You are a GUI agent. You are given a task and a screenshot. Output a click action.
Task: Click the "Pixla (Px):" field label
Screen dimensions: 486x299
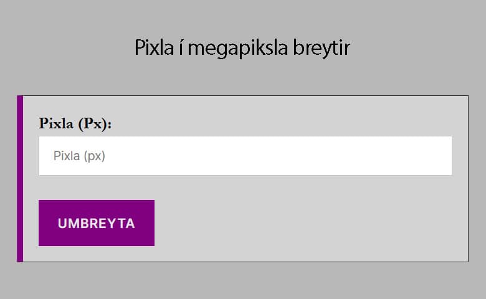pos(75,123)
